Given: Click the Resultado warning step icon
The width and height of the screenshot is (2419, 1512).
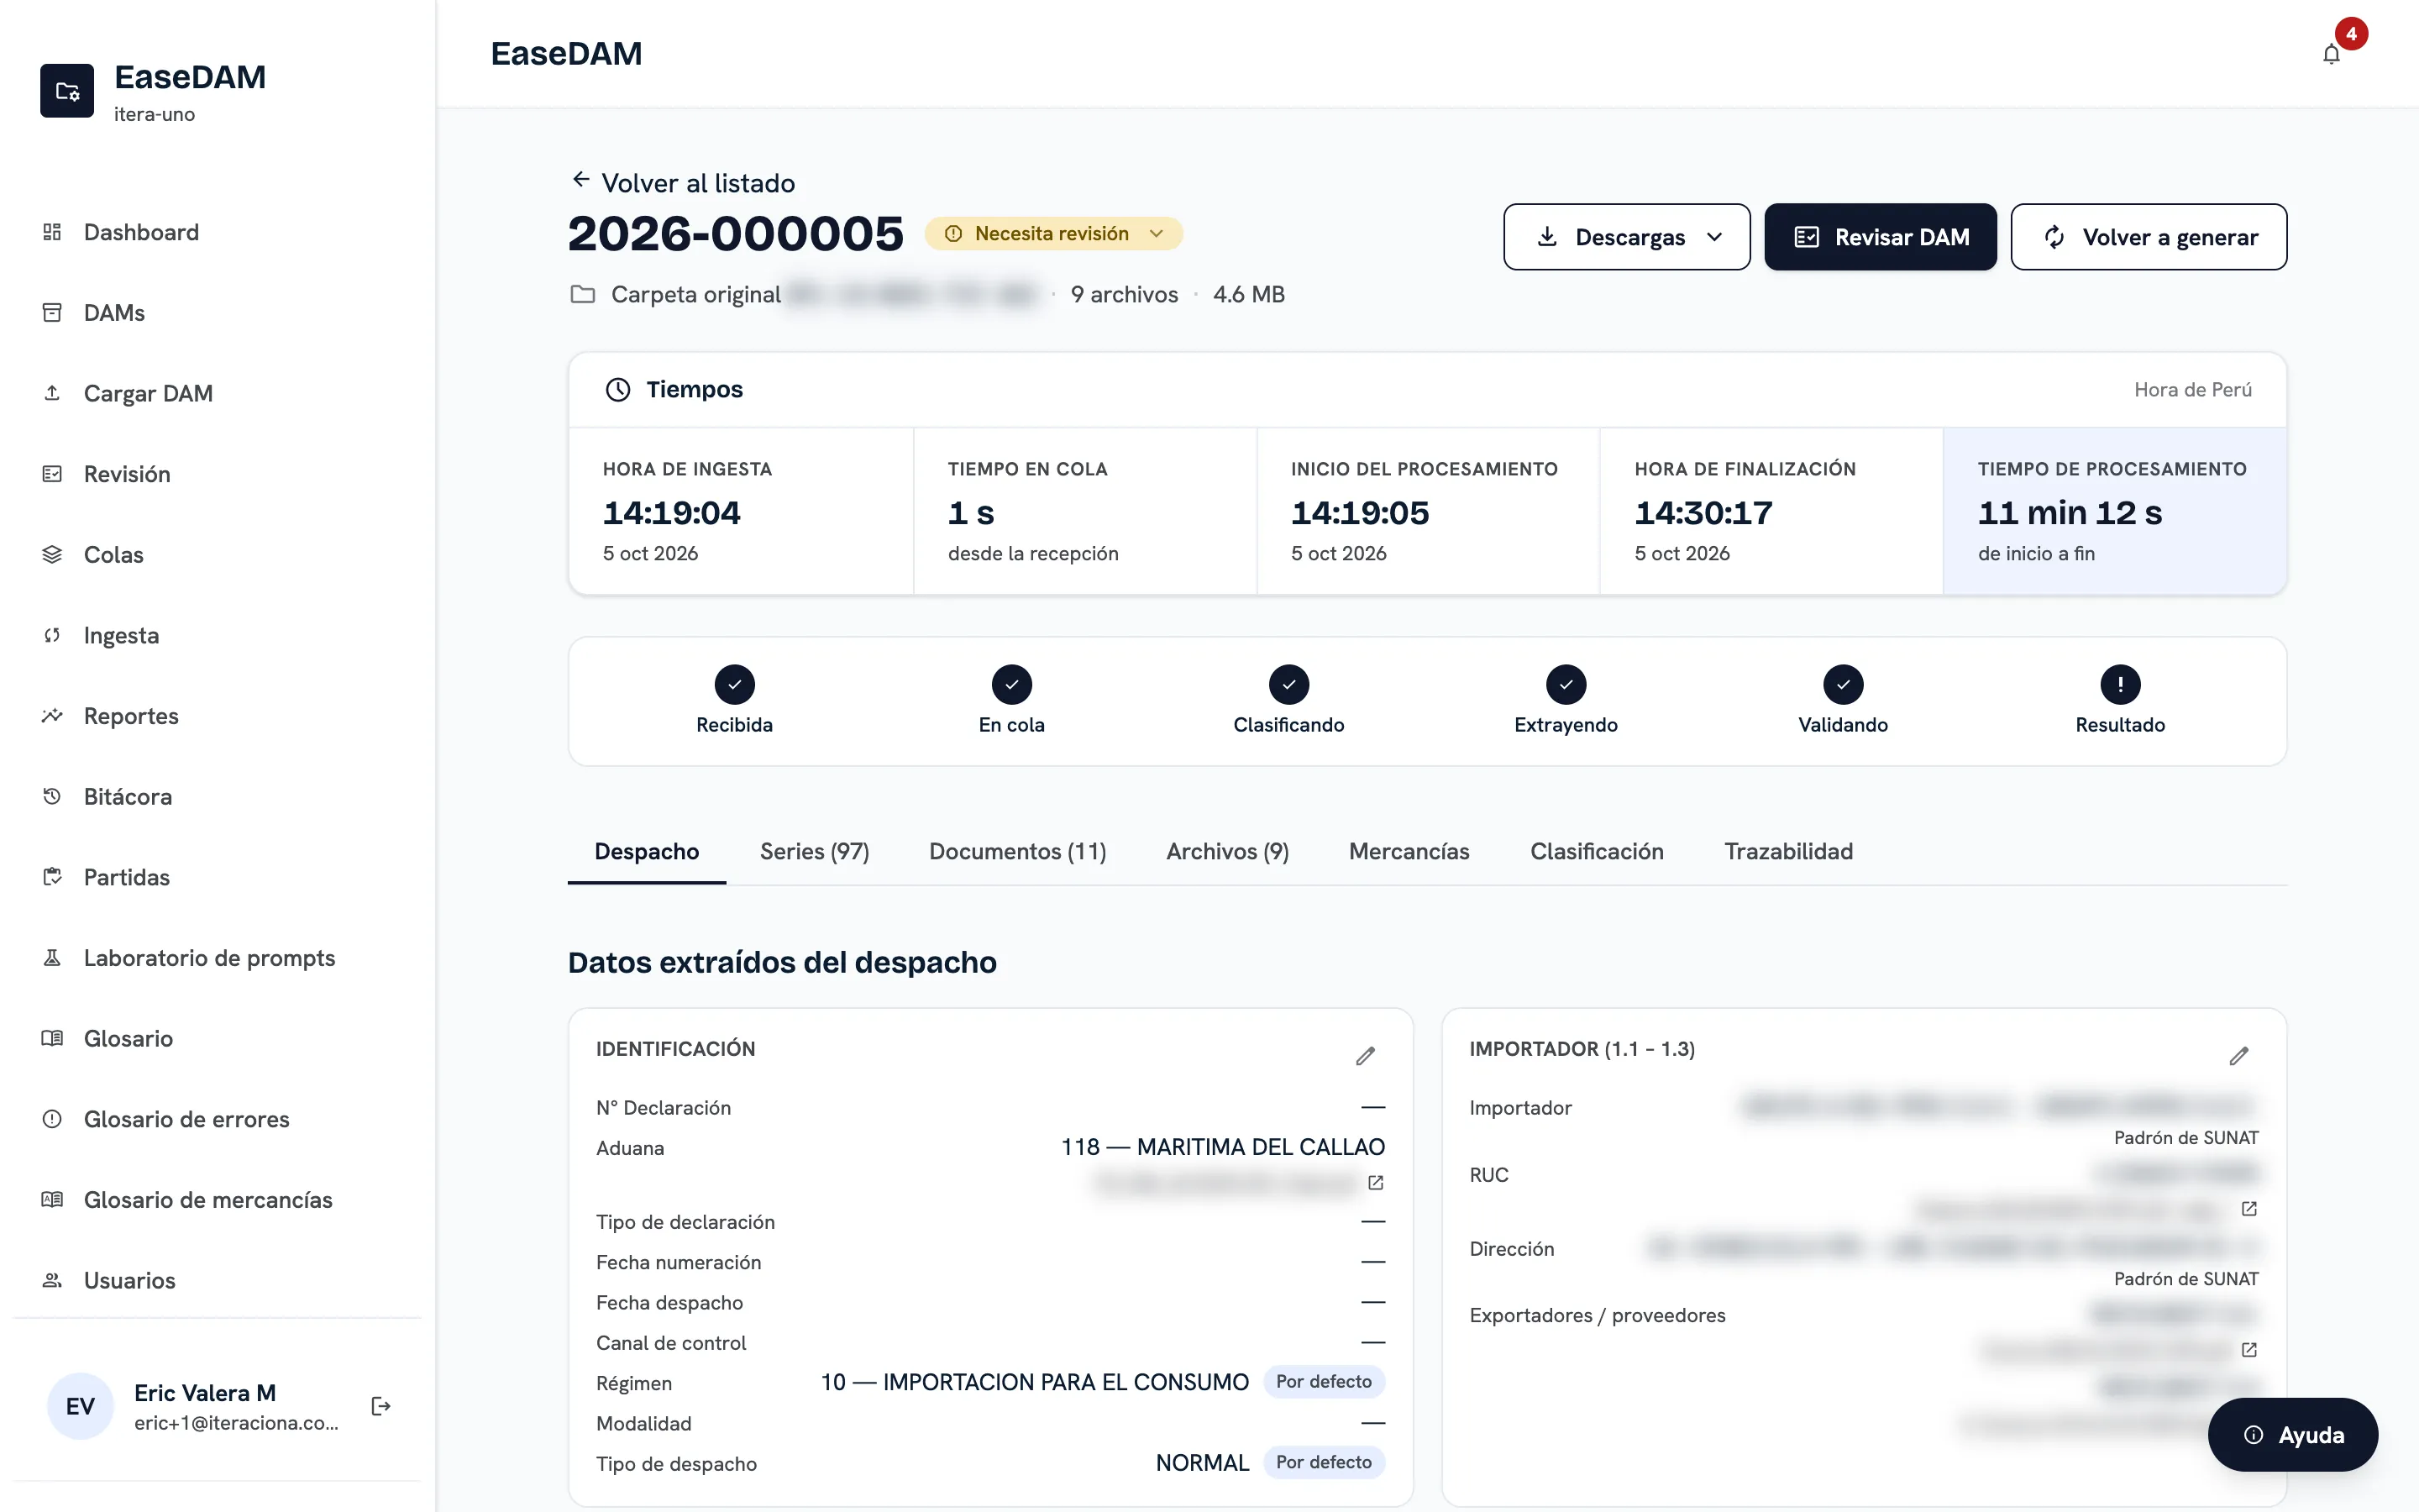Looking at the screenshot, I should [x=2120, y=685].
